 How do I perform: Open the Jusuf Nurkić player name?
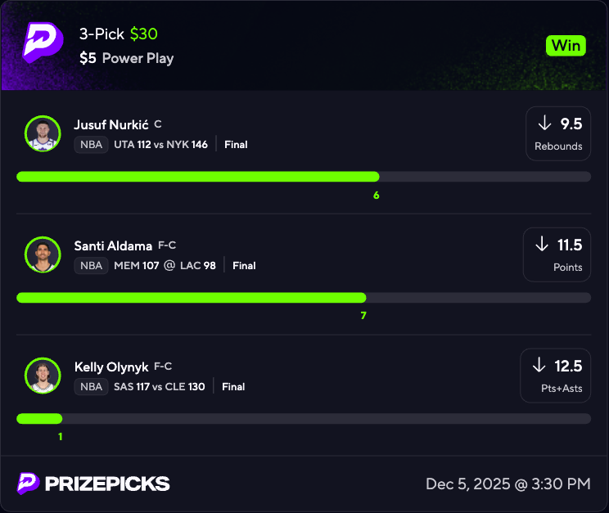coord(111,124)
